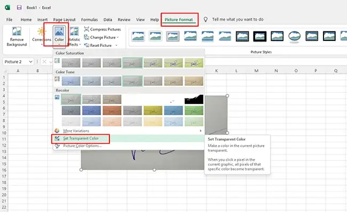The image size is (347, 212).
Task: Click the Save icon in title bar
Action: pyautogui.click(x=19, y=7)
